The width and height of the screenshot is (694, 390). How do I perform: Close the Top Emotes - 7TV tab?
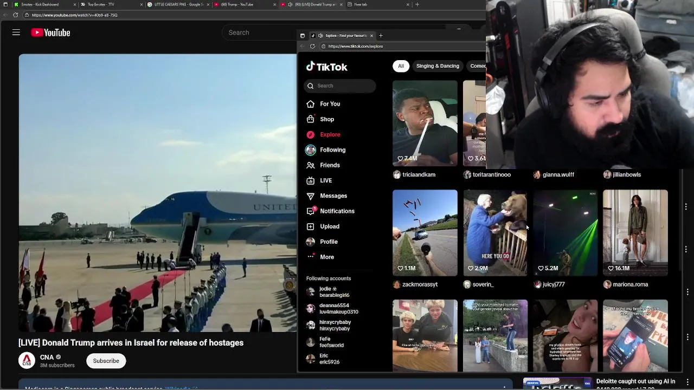pos(141,4)
